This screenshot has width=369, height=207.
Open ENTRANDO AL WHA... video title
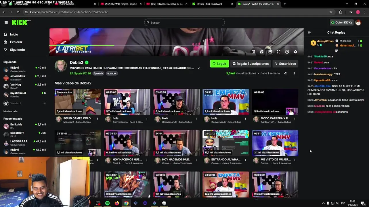[226, 159]
